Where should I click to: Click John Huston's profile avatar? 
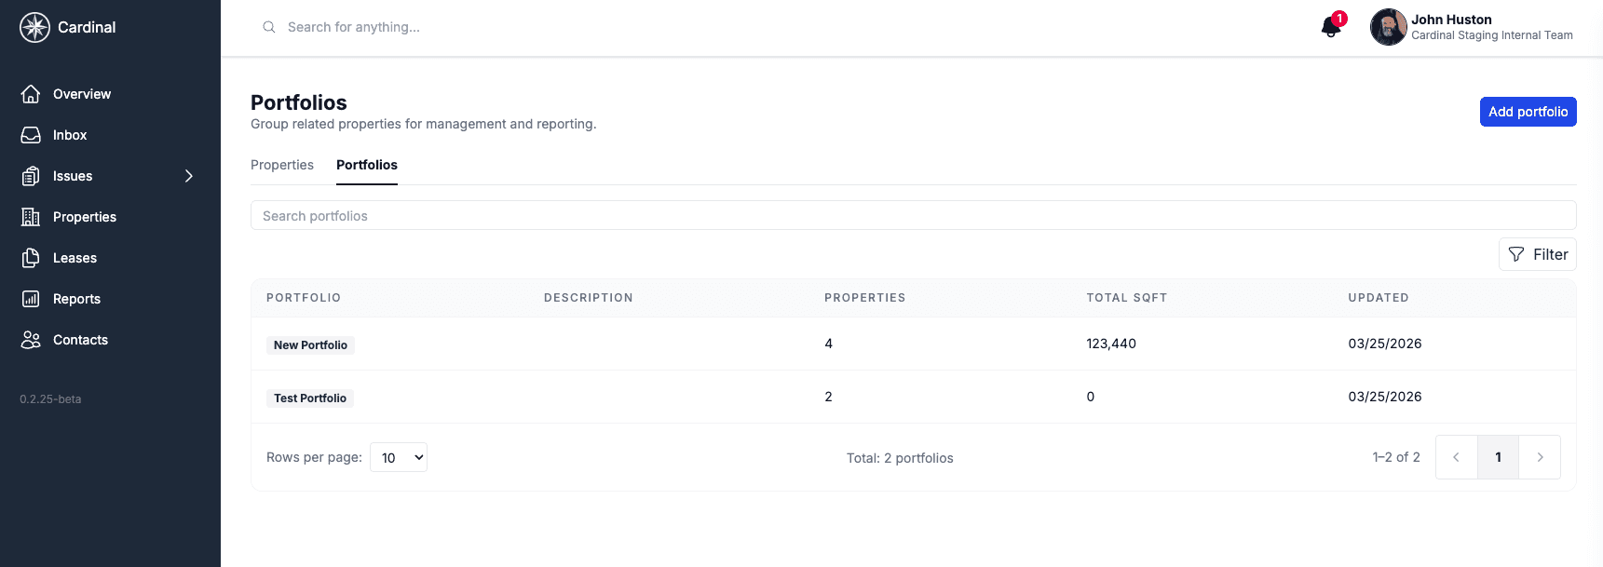1388,27
